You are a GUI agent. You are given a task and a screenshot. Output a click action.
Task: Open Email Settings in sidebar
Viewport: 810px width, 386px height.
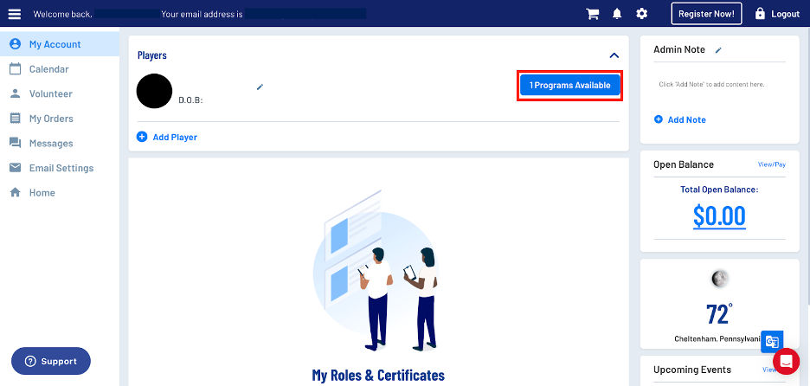61,168
